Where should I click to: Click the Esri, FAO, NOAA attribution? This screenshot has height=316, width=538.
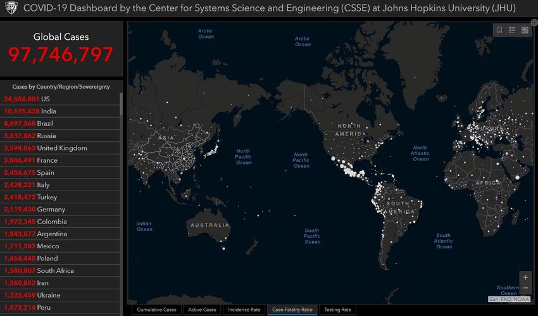[509, 299]
